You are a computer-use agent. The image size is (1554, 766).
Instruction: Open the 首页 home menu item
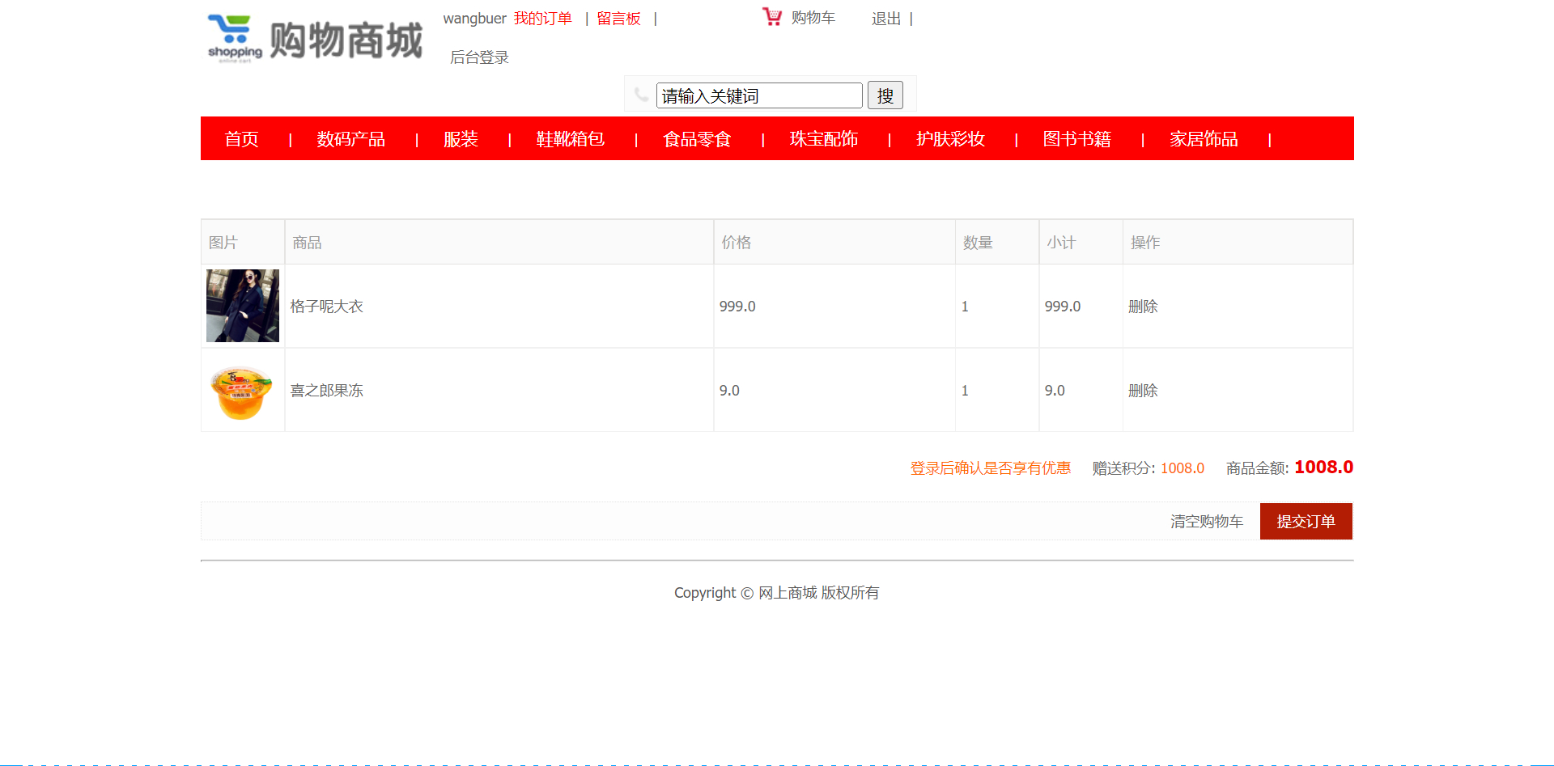pos(241,138)
